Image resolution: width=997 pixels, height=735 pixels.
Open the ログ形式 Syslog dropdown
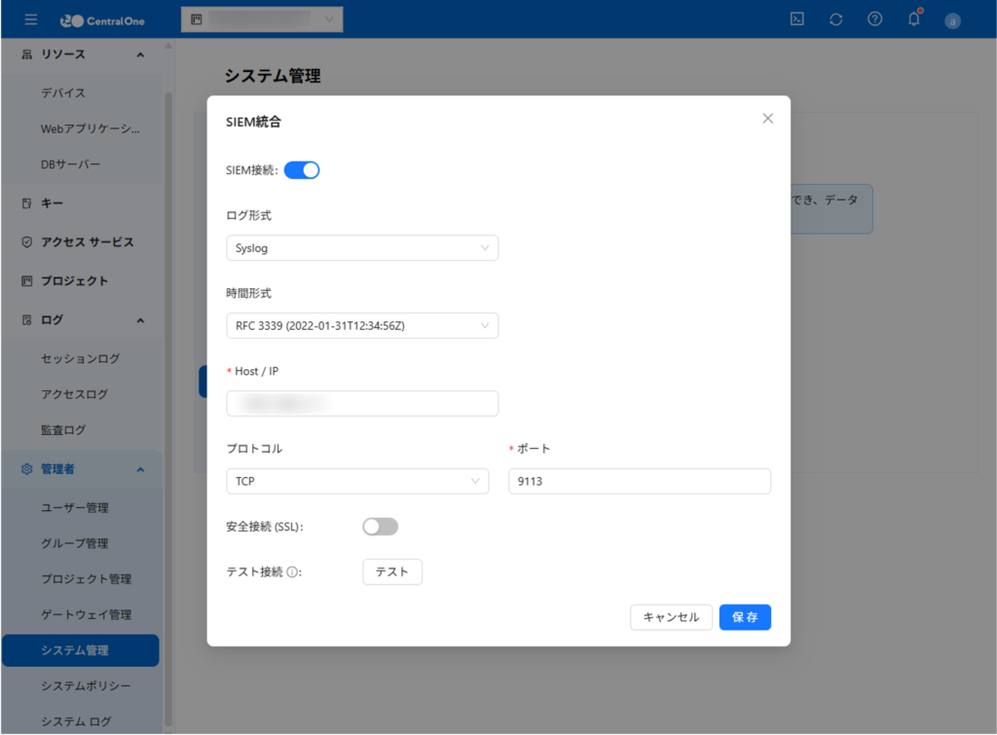(362, 248)
